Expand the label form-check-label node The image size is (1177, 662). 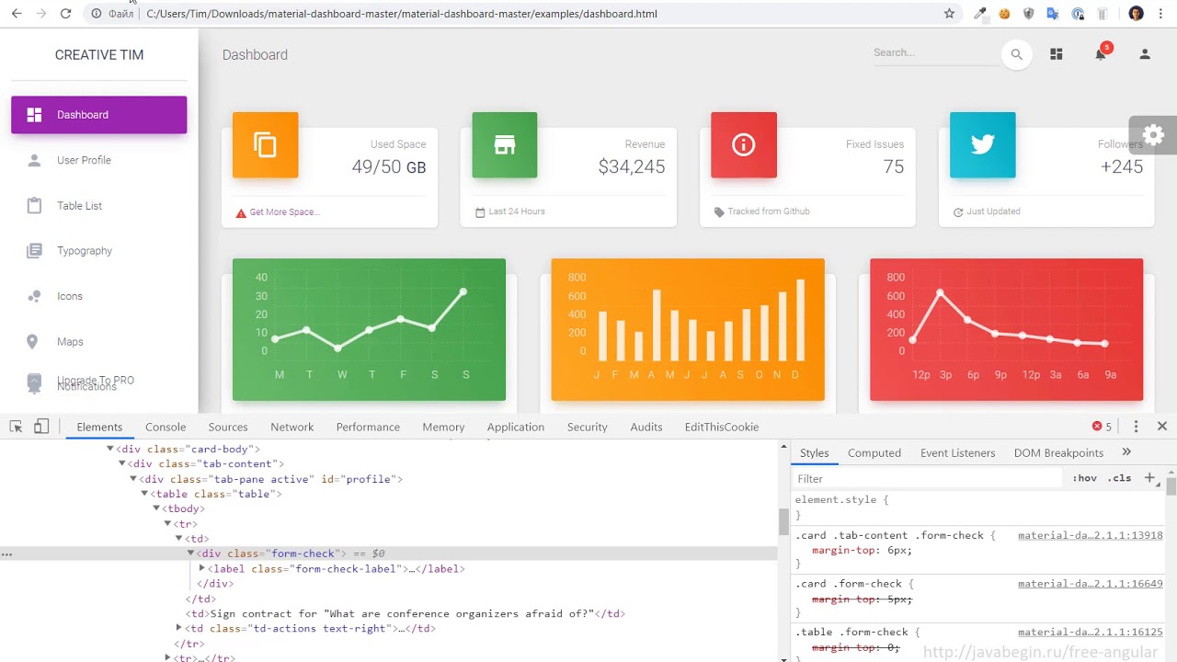pyautogui.click(x=201, y=568)
